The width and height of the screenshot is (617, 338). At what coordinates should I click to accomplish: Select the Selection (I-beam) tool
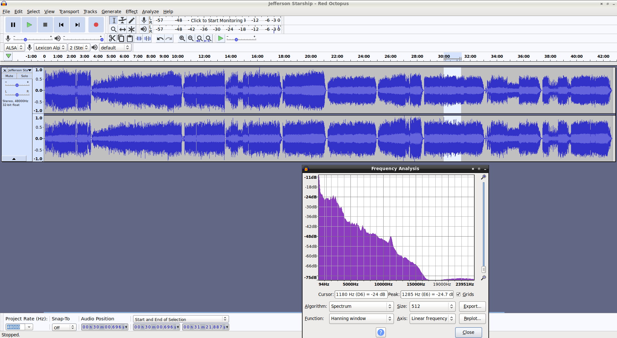pyautogui.click(x=114, y=20)
